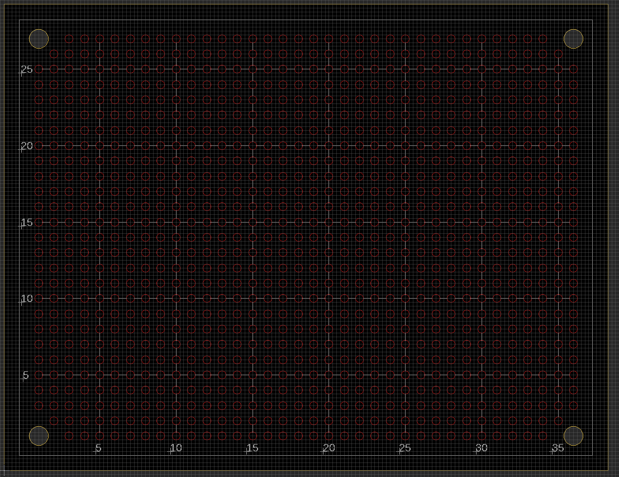
Task: Click the column label "10" below the board
Action: 176,448
